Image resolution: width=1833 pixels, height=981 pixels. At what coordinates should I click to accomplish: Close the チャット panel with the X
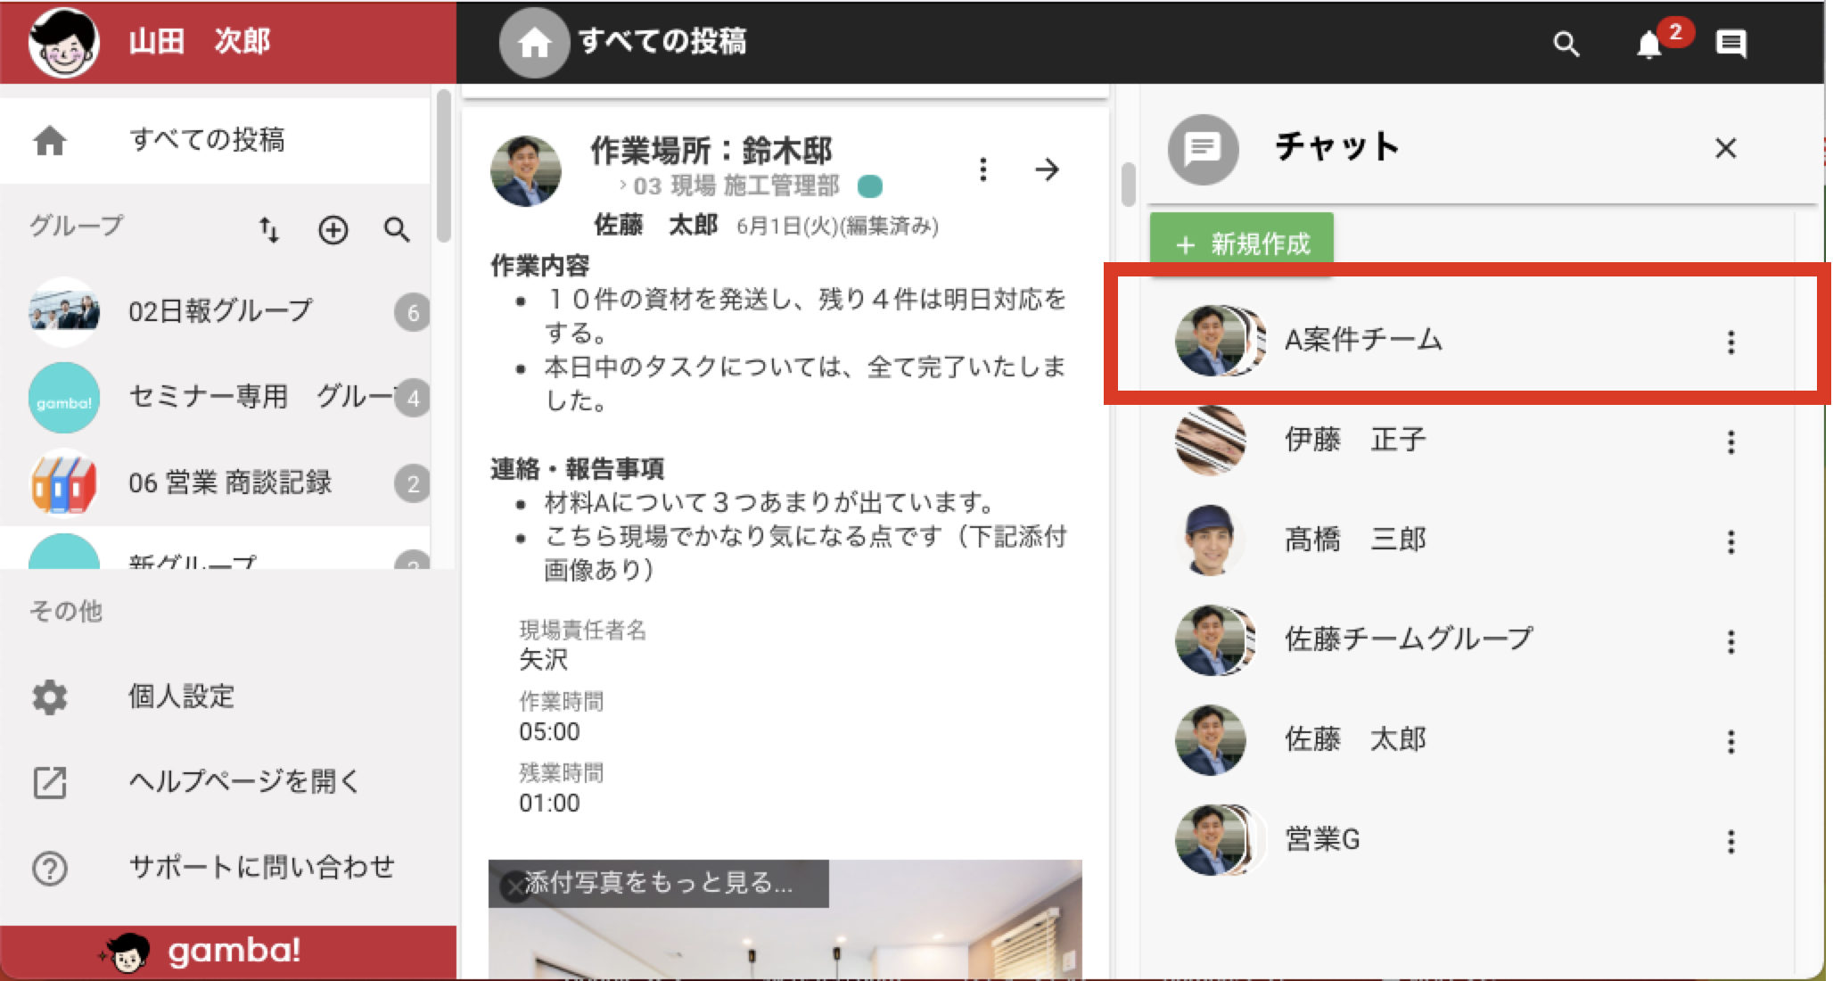click(1726, 148)
